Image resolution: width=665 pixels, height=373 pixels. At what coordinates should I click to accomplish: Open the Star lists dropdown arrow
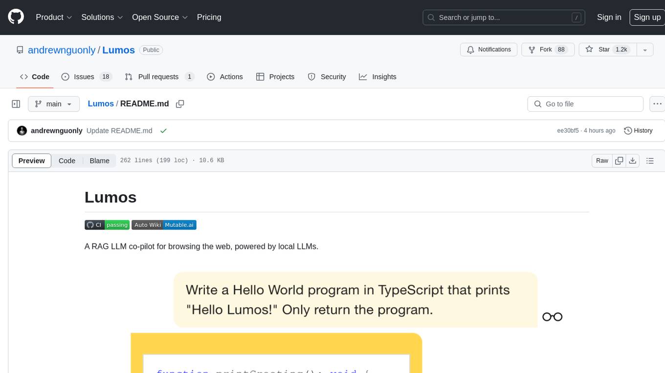(x=645, y=50)
